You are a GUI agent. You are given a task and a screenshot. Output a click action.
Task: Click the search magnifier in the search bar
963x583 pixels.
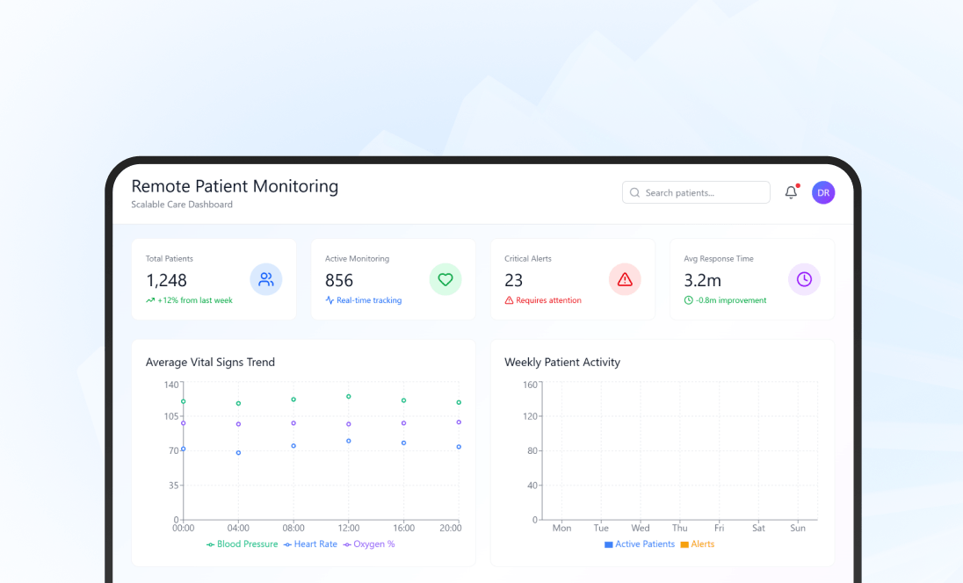coord(634,192)
